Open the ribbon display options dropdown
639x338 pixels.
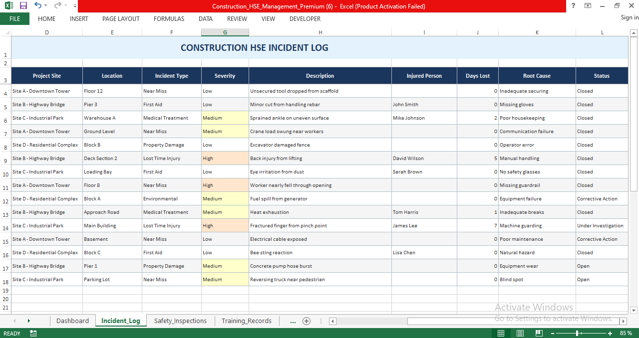[x=587, y=5]
